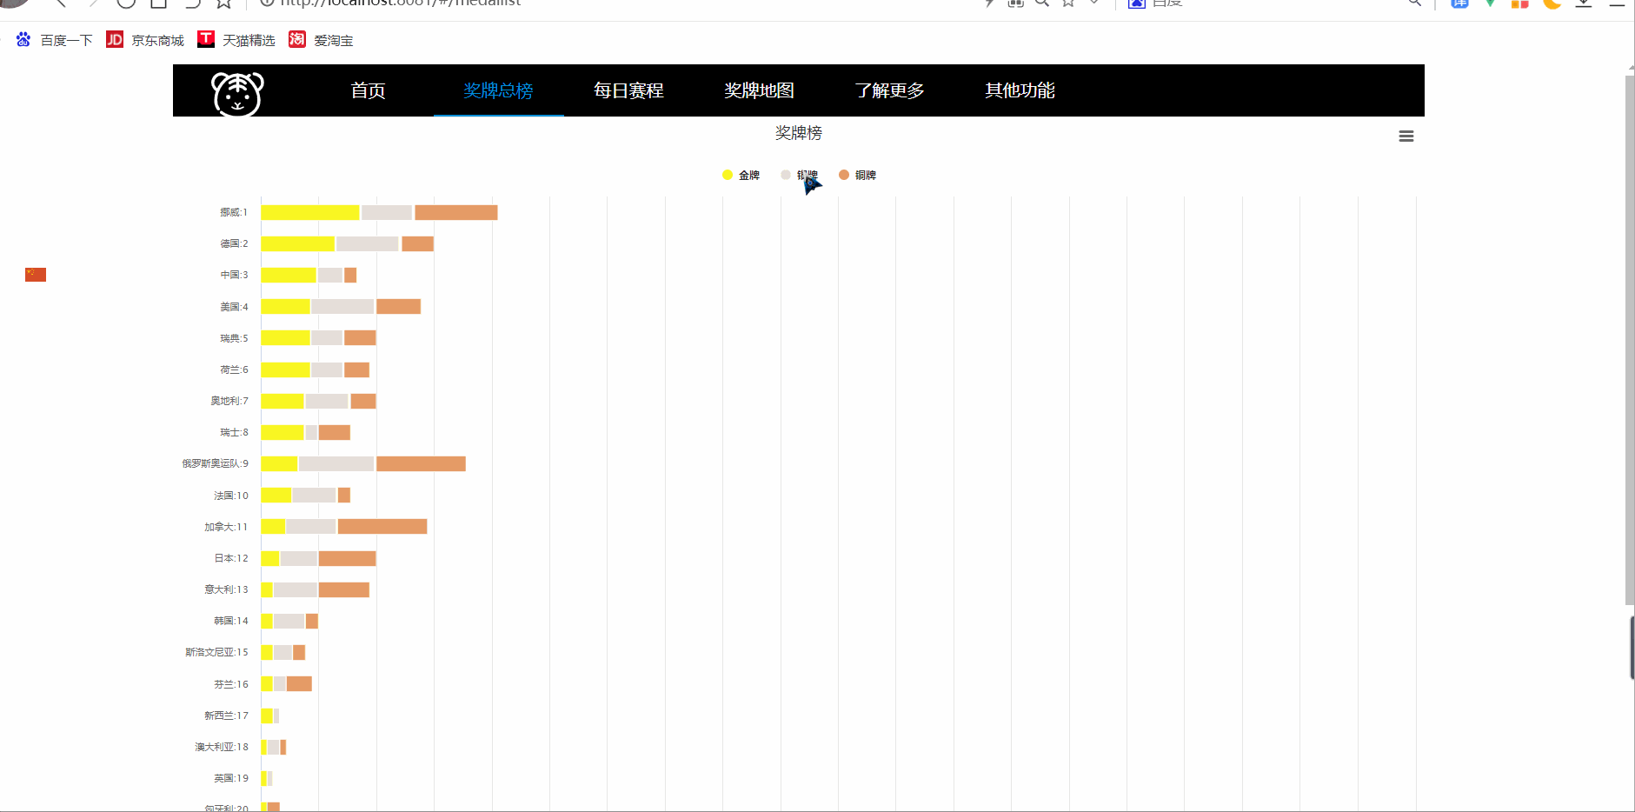Switch to the 每日赛程 tab
This screenshot has height=812, width=1635.
pos(628,90)
